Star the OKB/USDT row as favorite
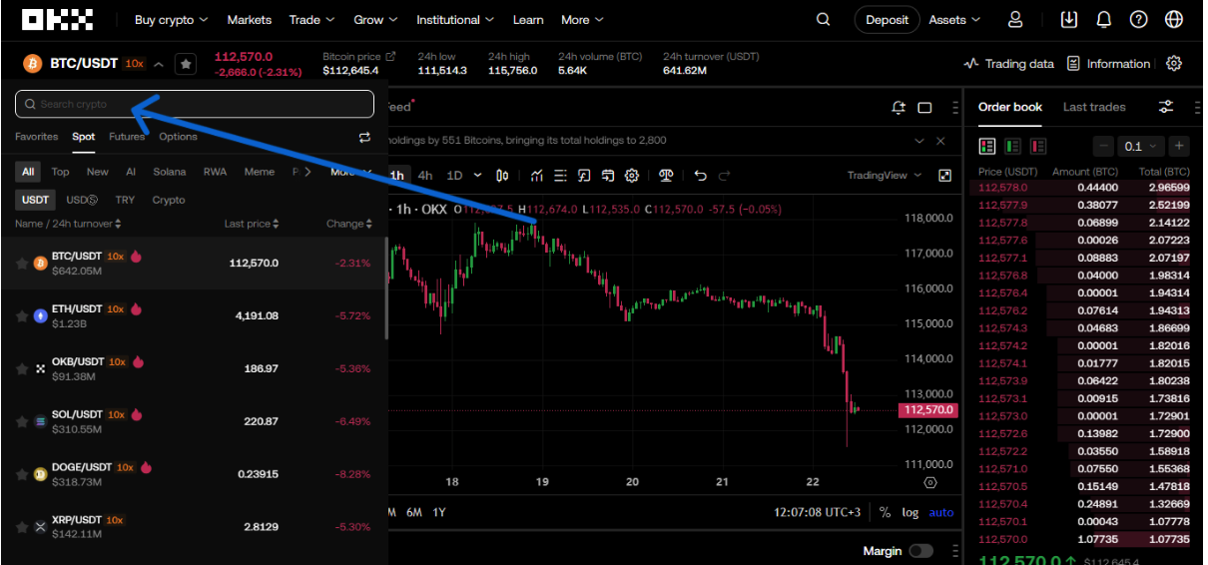The width and height of the screenshot is (1208, 565). [x=22, y=369]
